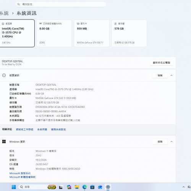Click the Settings gear icon on taskbar
191x191 pixels.
click(108, 187)
